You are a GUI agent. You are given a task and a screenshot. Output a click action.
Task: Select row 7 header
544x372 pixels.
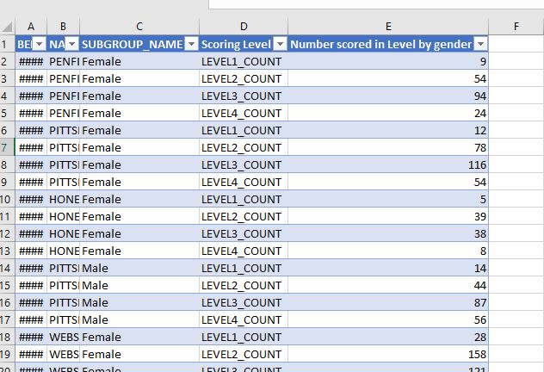(x=7, y=147)
